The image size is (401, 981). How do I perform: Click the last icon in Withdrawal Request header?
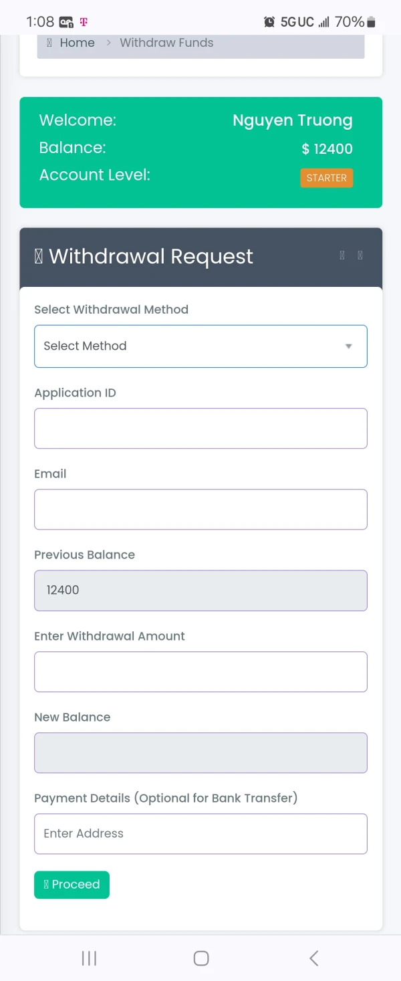click(360, 255)
